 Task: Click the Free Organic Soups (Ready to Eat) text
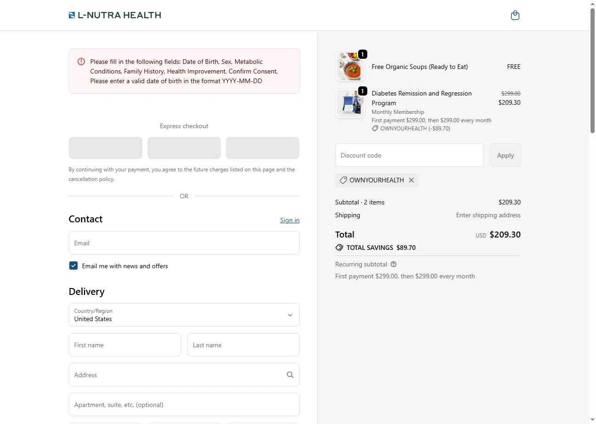pos(420,67)
